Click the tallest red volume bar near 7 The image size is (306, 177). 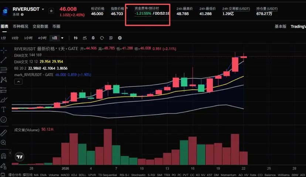click(108, 147)
